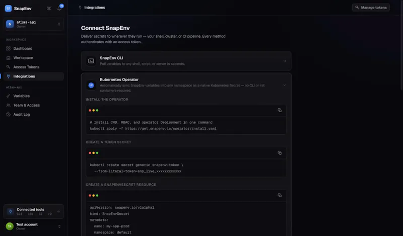Click the Kubernetes Operator title

(x=119, y=80)
